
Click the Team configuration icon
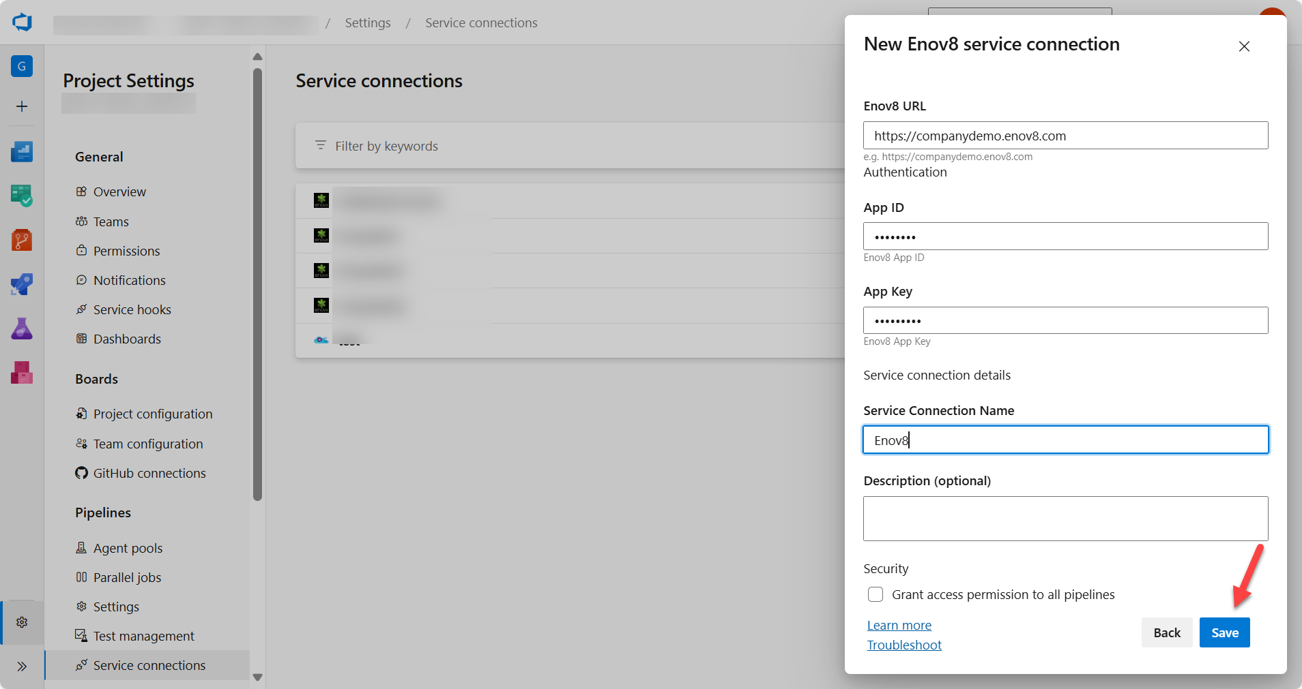click(x=81, y=444)
